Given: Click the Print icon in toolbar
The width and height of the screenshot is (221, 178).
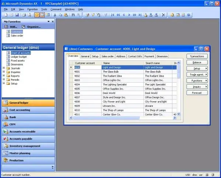Looking at the screenshot, I should (x=24, y=15).
